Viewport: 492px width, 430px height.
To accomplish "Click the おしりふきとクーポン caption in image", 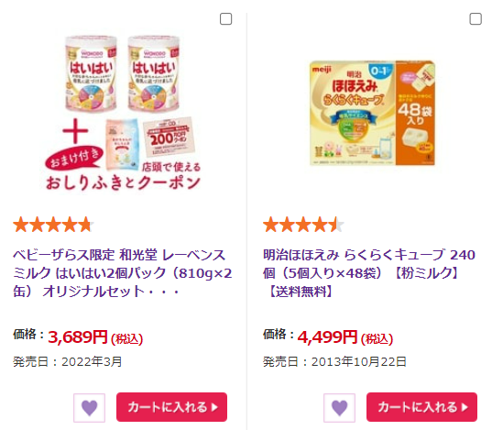I will click(x=123, y=182).
